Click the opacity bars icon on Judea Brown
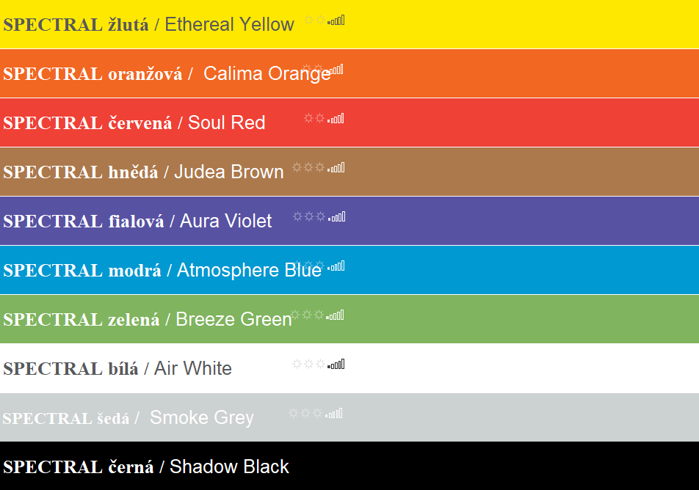 336,167
